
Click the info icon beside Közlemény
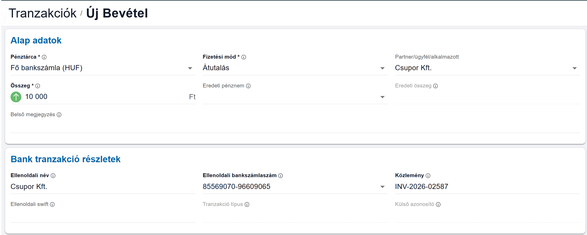pos(428,176)
